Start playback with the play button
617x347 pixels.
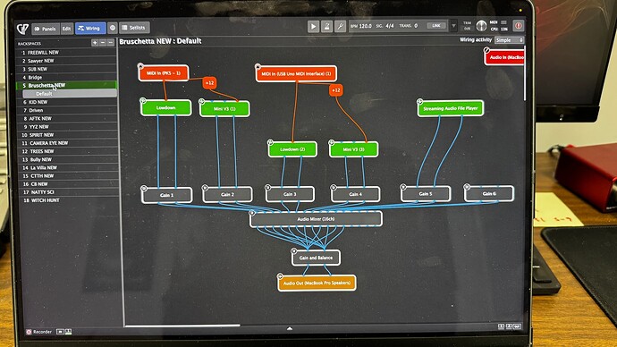click(x=313, y=26)
